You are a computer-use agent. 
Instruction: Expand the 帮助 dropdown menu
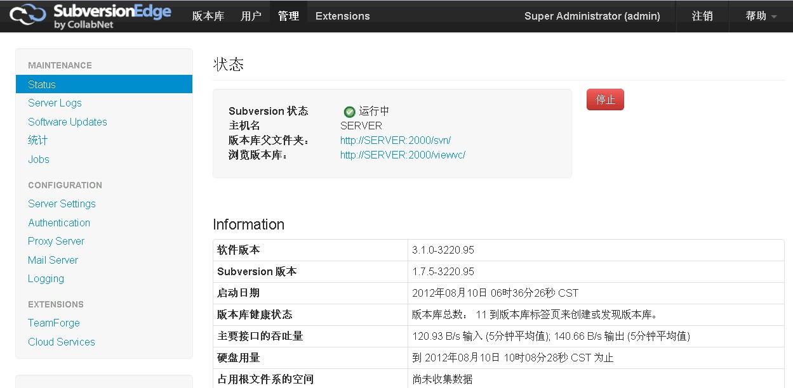coord(761,16)
